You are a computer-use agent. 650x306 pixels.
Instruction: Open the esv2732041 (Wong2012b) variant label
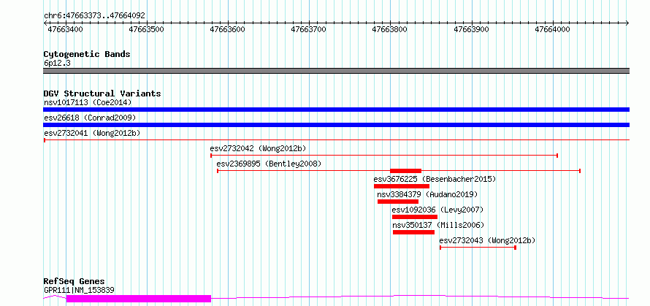92,133
